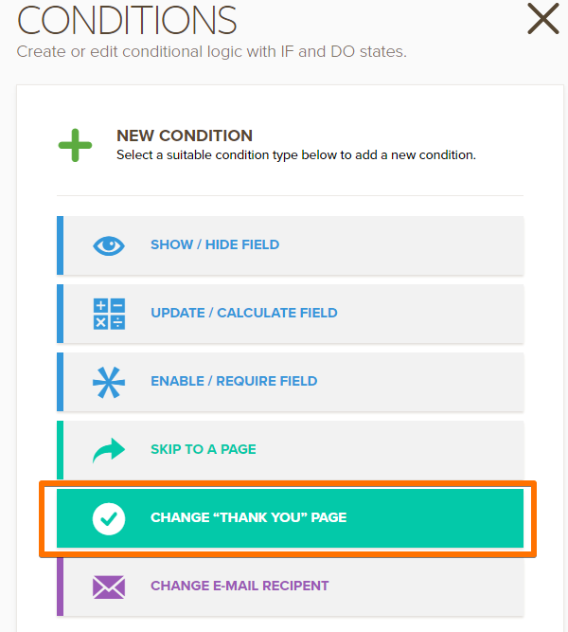Click the white checkmark circle icon
The width and height of the screenshot is (568, 632).
[x=109, y=518]
